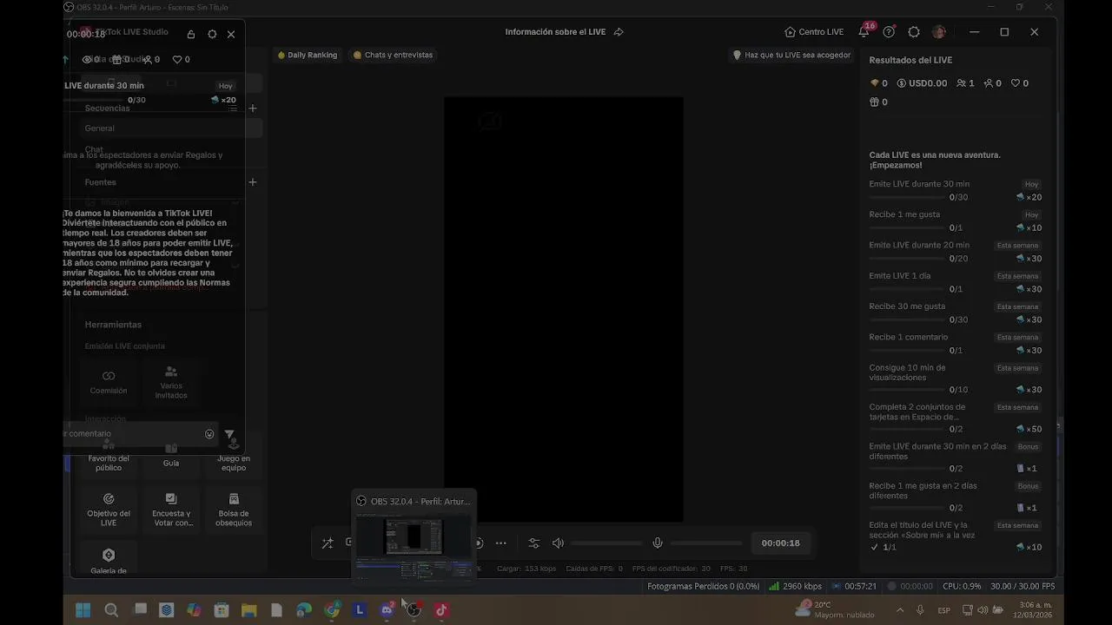The height and width of the screenshot is (625, 1112).
Task: Click the Resultados del LIVE heading
Action: pos(910,60)
